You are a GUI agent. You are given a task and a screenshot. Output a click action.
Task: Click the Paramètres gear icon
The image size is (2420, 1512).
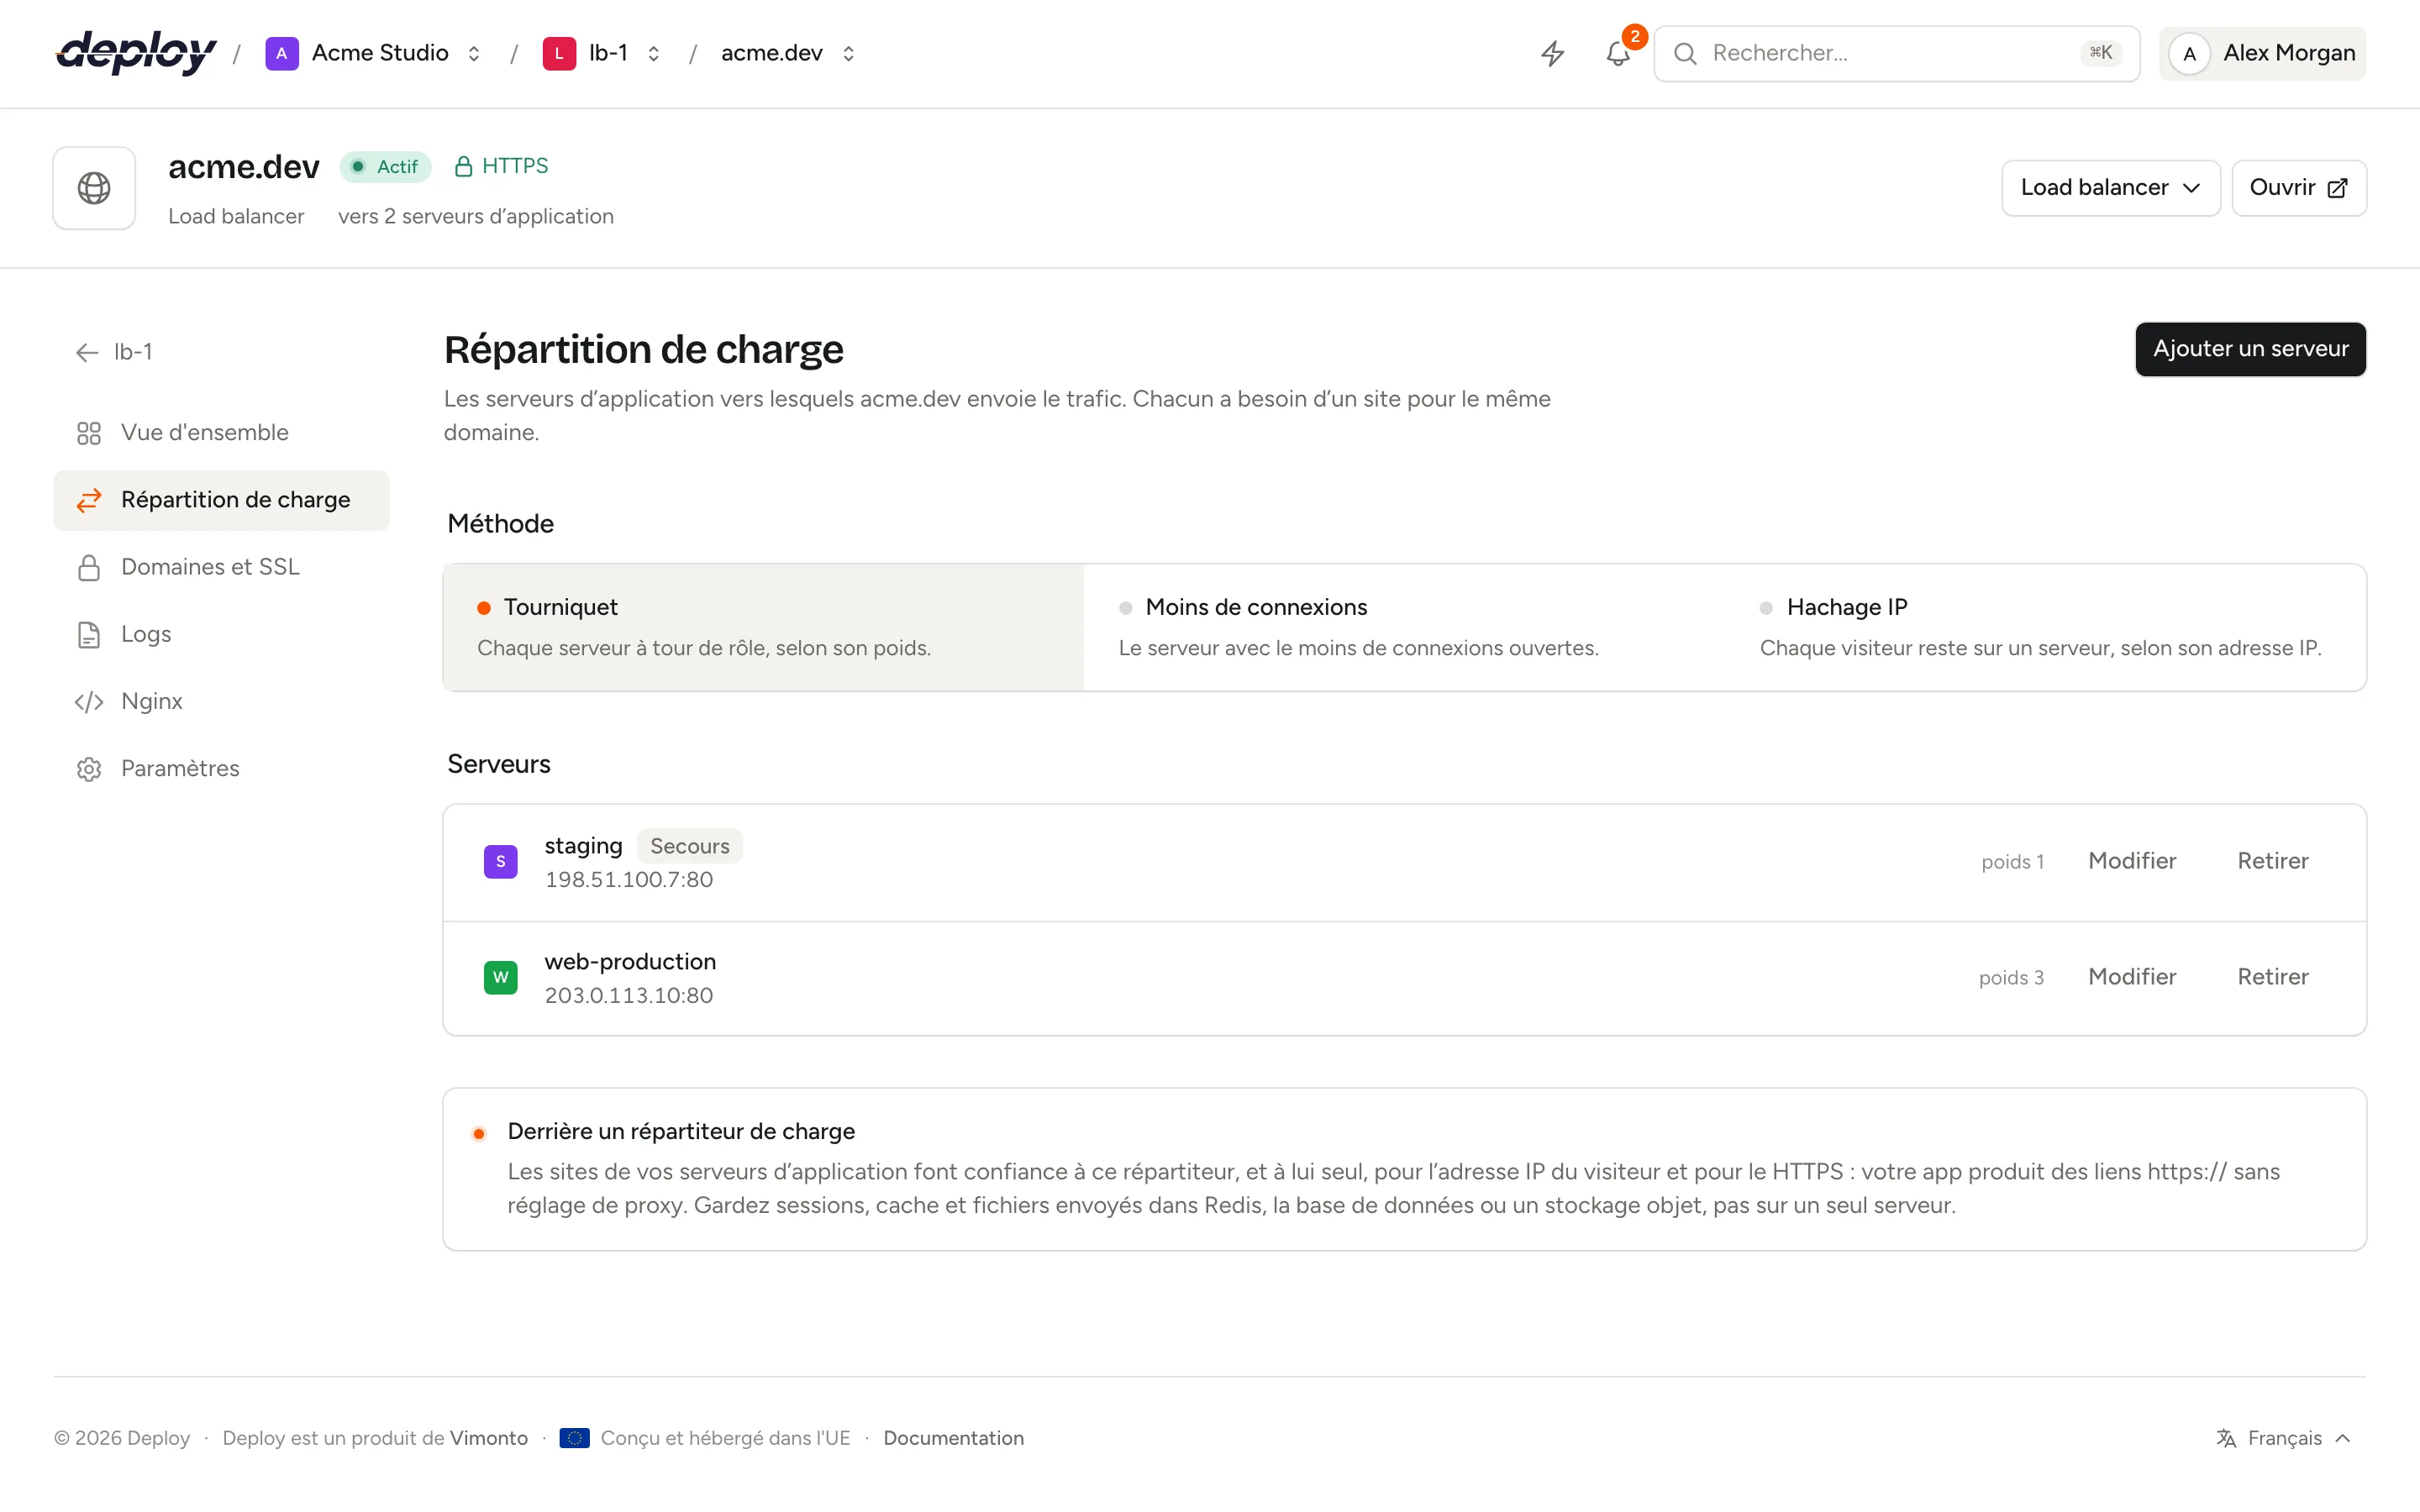[89, 769]
